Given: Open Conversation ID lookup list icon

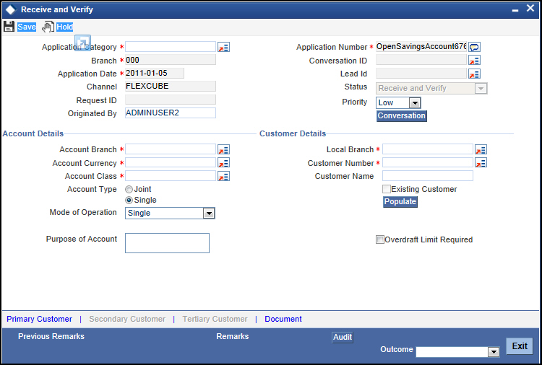Looking at the screenshot, I should [474, 61].
